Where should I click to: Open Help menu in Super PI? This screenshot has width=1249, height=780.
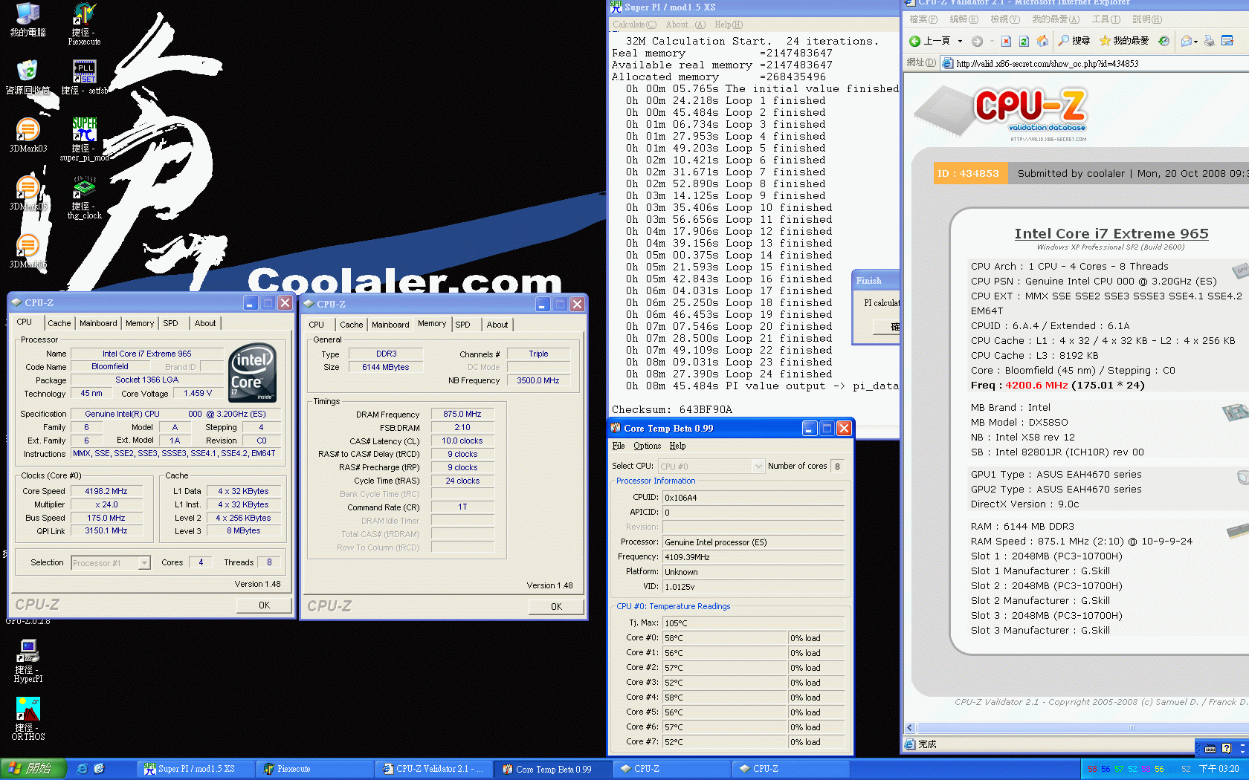(729, 25)
